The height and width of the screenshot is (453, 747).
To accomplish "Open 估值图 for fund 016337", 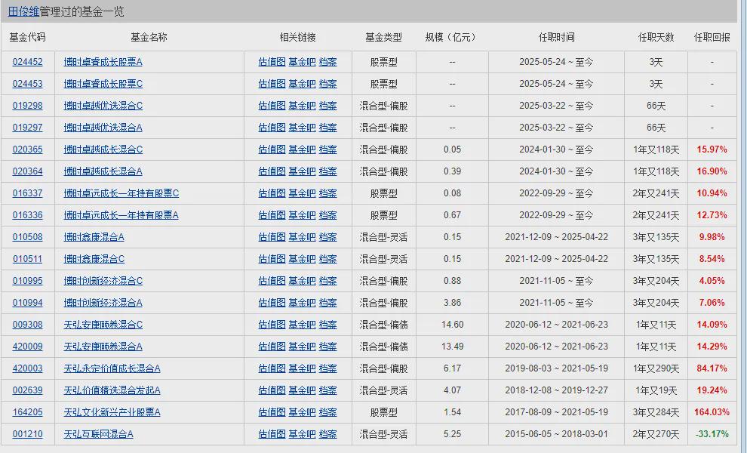I will click(272, 193).
